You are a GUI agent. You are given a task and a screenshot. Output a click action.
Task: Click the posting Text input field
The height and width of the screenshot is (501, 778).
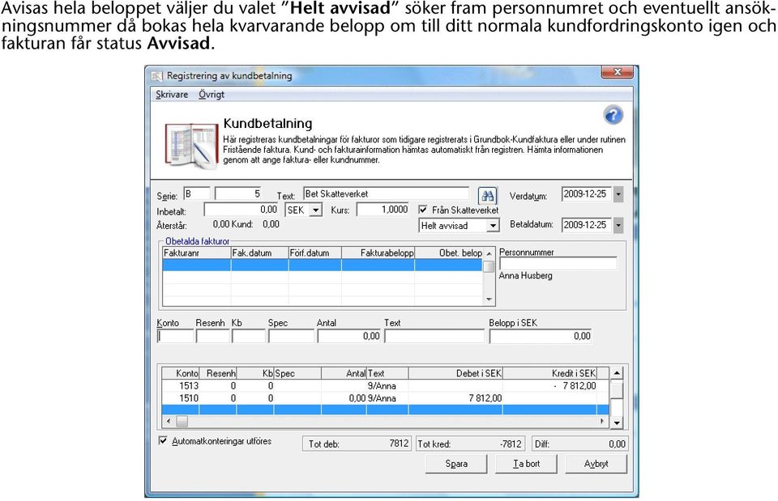point(434,336)
